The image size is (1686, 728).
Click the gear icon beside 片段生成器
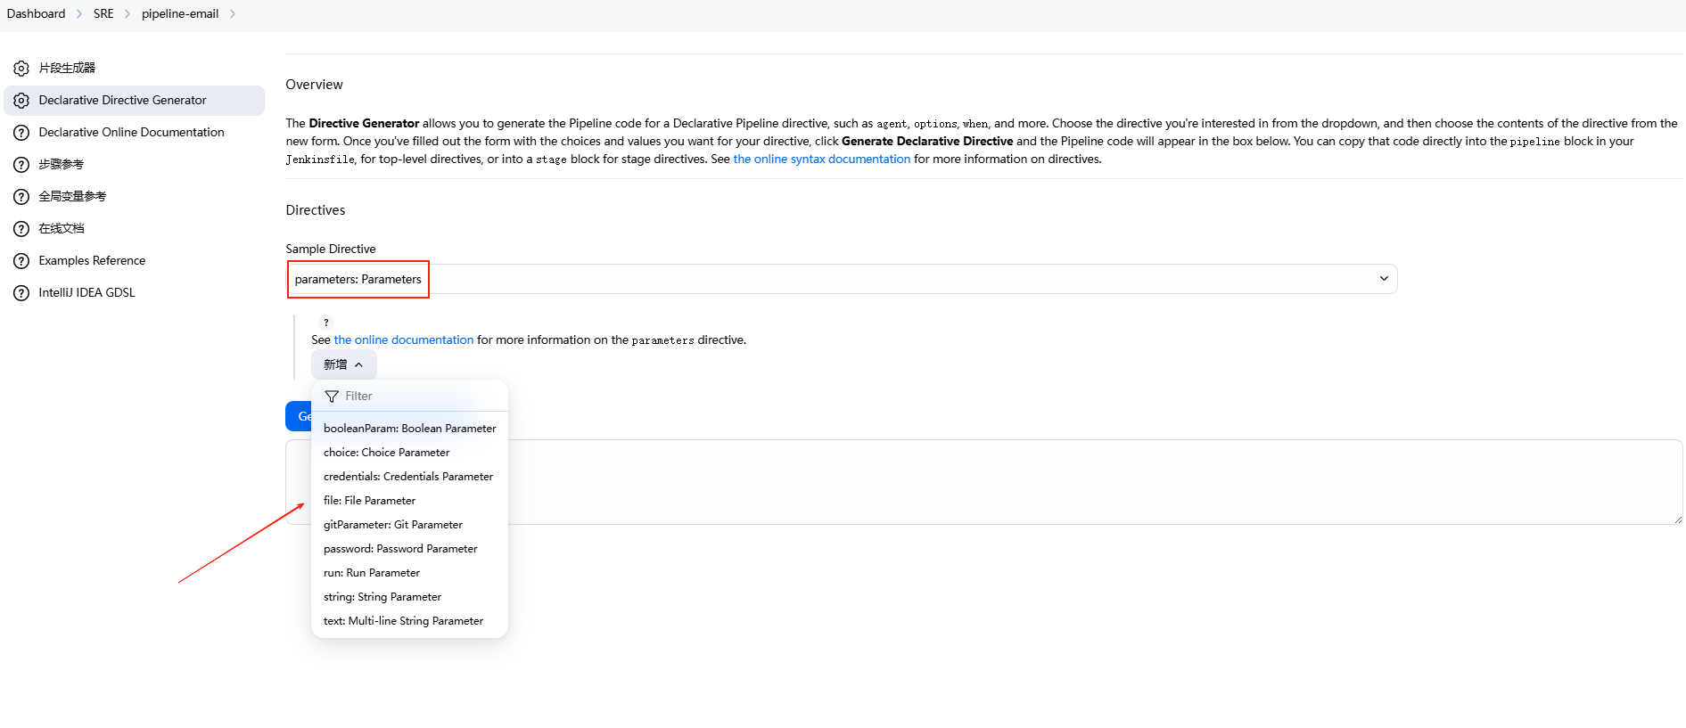coord(21,69)
